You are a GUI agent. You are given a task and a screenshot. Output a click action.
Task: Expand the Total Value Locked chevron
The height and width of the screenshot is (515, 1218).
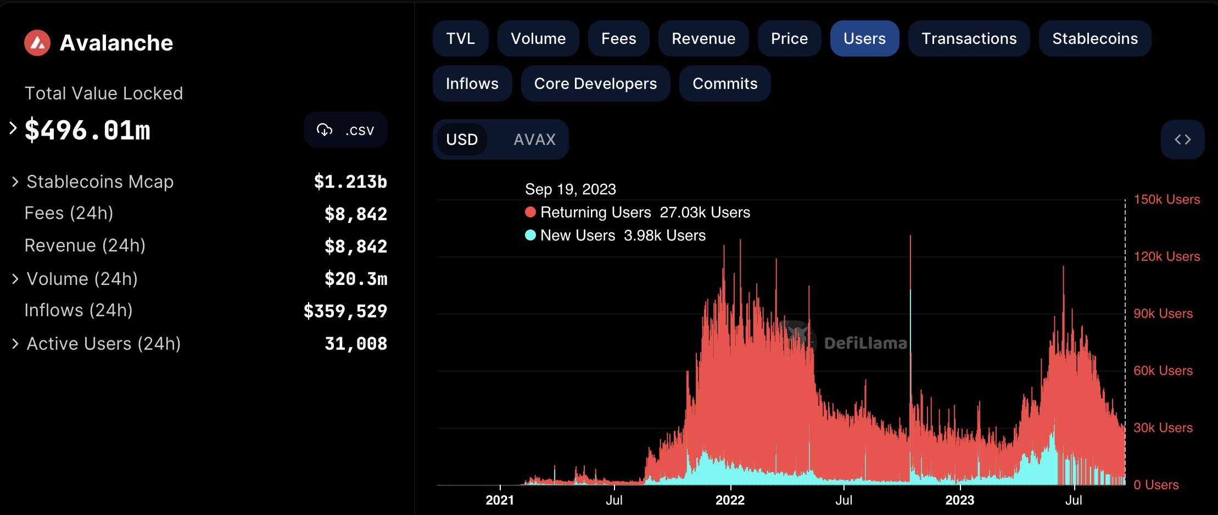click(x=13, y=128)
